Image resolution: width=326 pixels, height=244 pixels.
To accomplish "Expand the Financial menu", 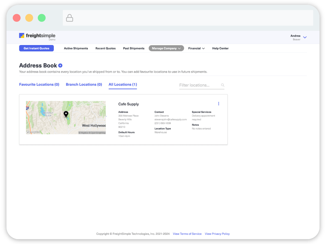I will [196, 48].
